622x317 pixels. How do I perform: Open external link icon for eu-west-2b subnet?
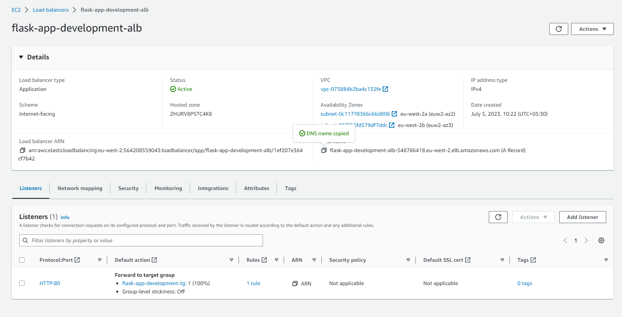392,125
